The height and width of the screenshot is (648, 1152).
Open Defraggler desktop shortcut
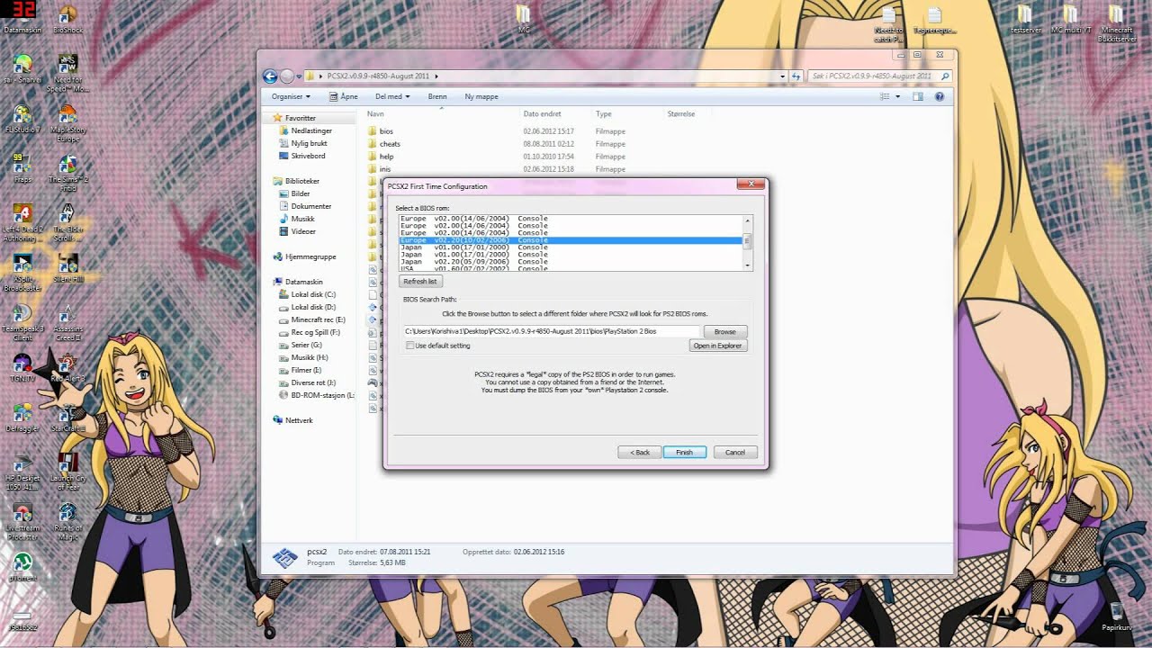click(x=22, y=418)
